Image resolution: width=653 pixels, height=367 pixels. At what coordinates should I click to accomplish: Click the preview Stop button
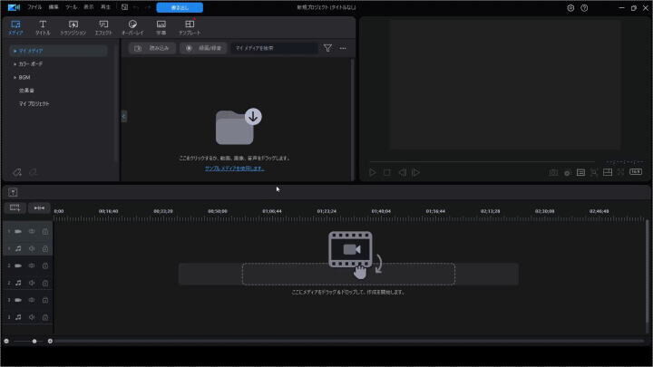[x=387, y=172]
